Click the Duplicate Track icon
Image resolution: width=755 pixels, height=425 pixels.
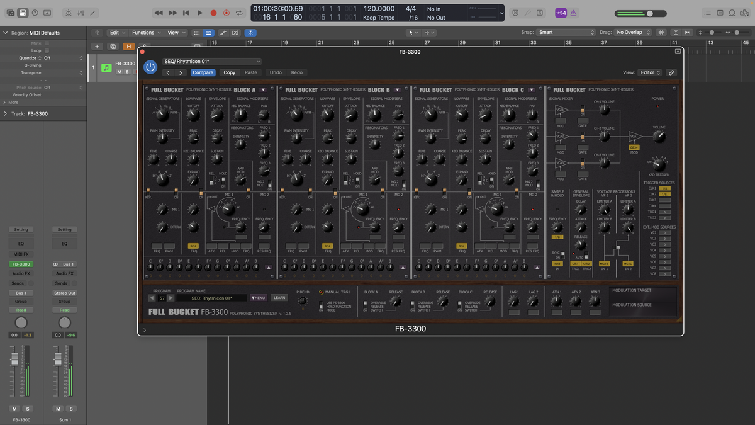(113, 46)
